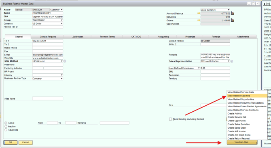This screenshot has width=271, height=148.
Task: Show Orders chart icon
Action: [233, 20]
